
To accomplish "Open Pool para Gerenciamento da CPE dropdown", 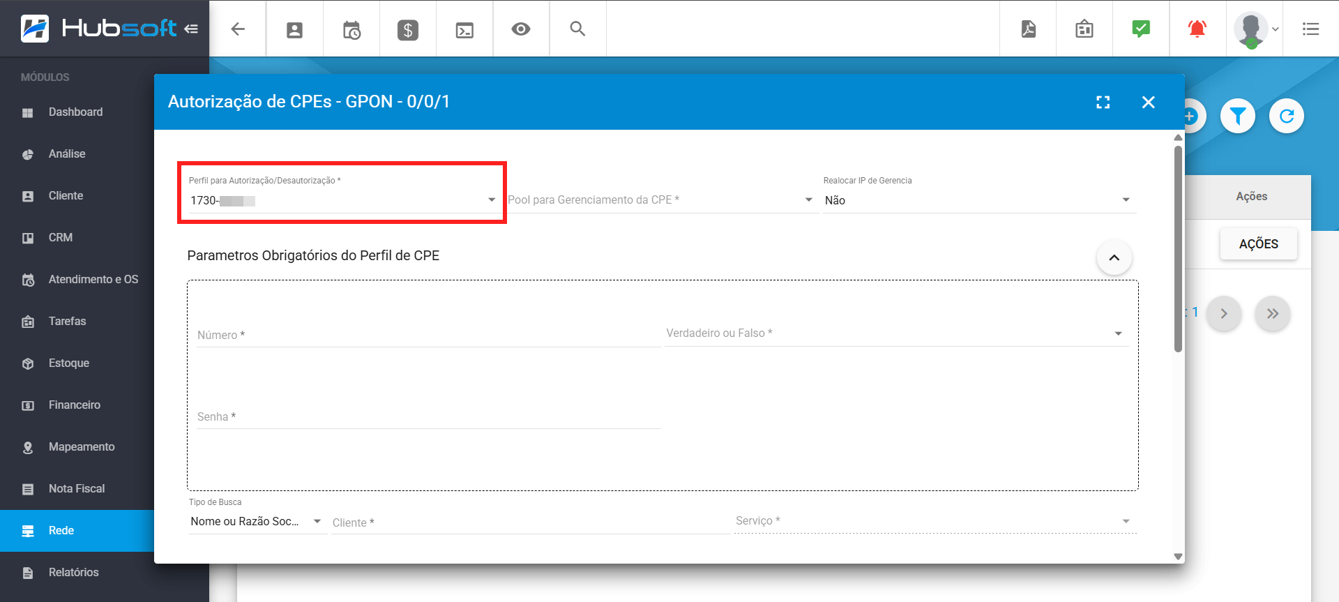I will pos(661,200).
